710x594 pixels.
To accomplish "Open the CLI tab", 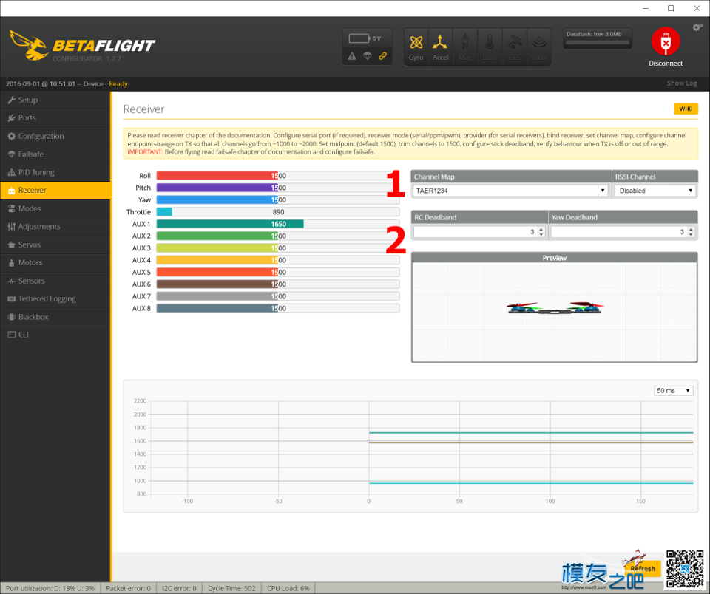I will [x=55, y=335].
